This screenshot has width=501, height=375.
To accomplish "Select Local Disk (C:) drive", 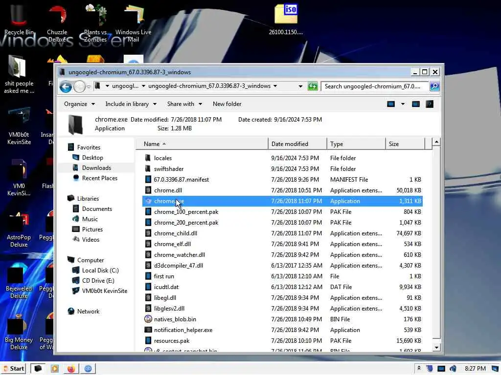I will coord(100,271).
